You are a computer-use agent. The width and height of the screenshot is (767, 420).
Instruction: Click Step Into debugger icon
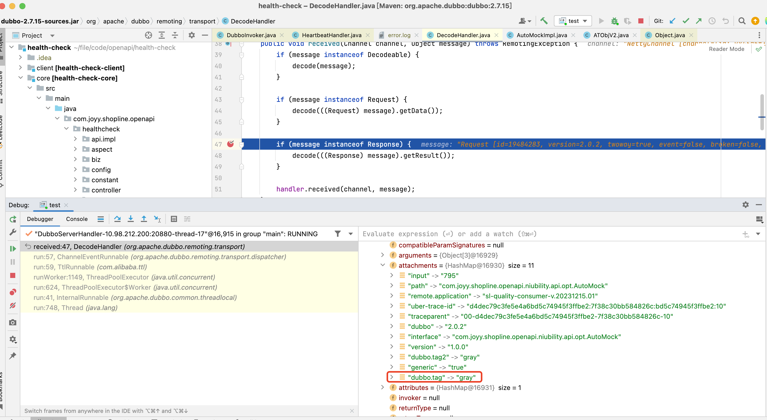click(x=130, y=219)
